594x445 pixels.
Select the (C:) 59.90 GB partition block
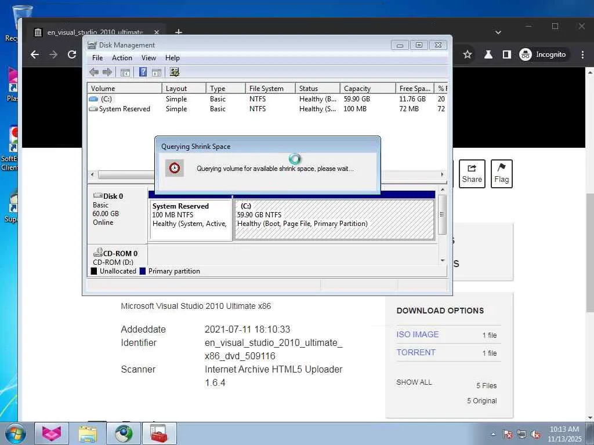334,220
